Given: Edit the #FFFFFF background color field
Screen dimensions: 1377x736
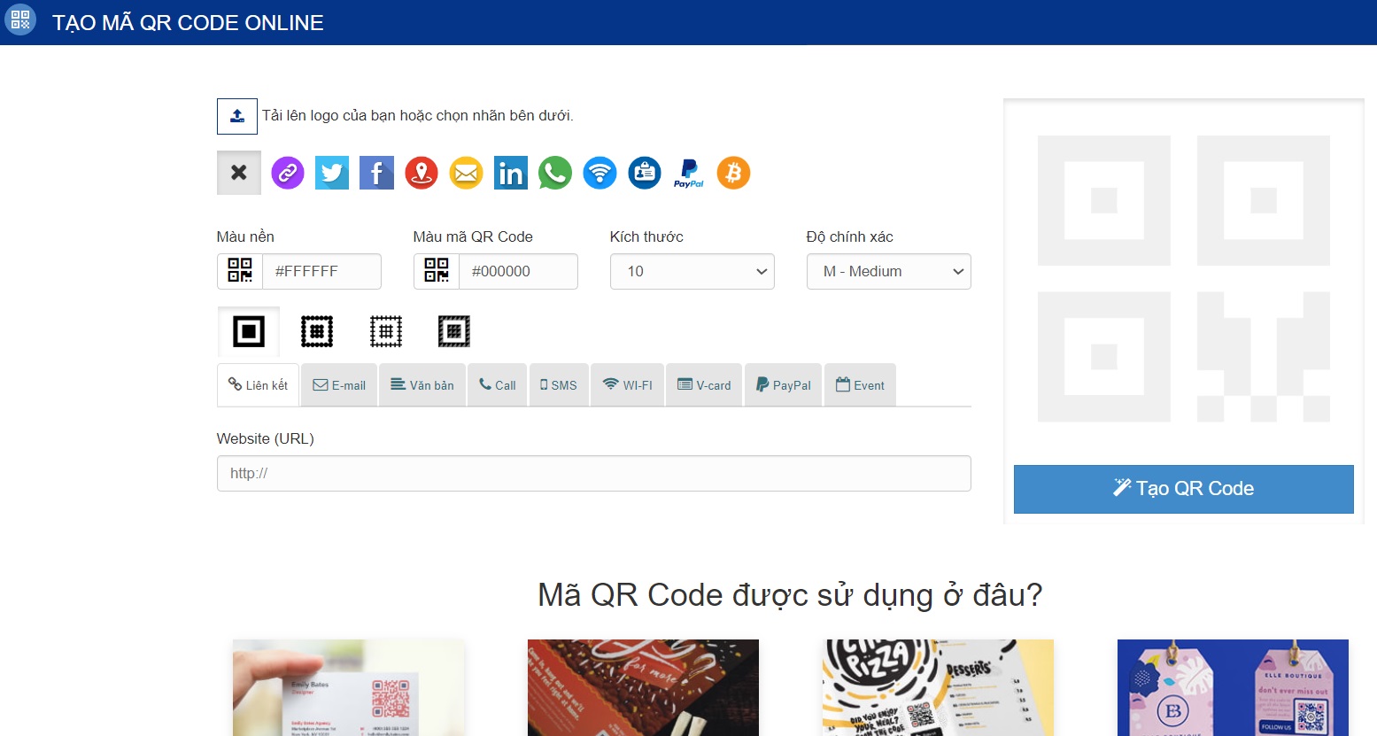Looking at the screenshot, I should (x=322, y=271).
